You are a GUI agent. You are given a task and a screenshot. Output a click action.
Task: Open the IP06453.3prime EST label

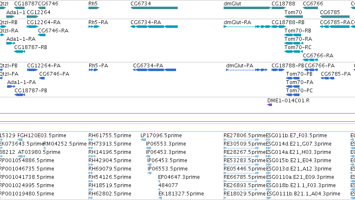tap(166, 152)
